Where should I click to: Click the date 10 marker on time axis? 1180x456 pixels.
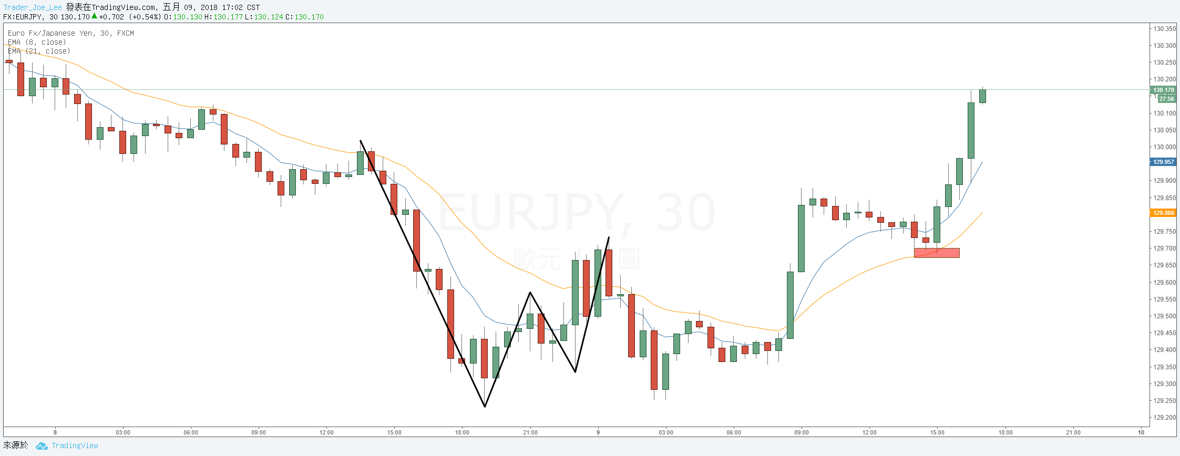pyautogui.click(x=1141, y=432)
